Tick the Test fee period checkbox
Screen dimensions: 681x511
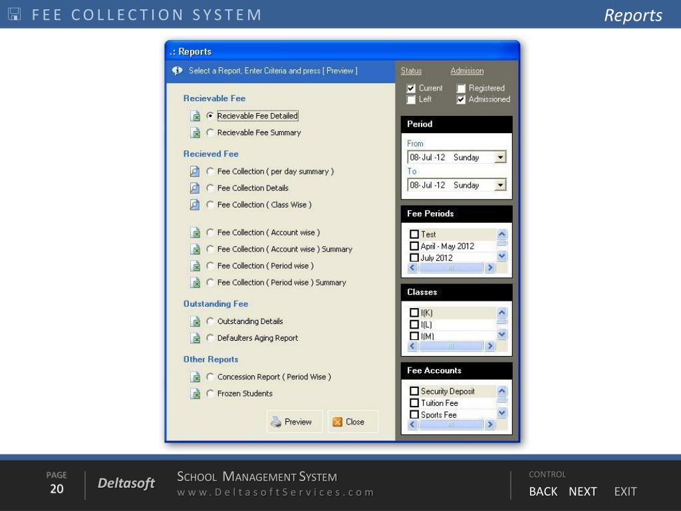[414, 234]
